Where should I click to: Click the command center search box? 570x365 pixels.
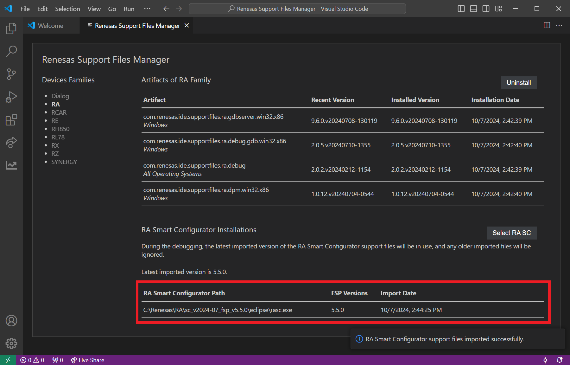point(297,9)
